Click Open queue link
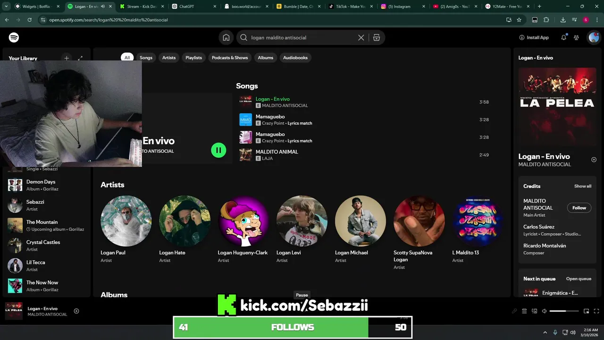This screenshot has height=340, width=604. (x=579, y=279)
